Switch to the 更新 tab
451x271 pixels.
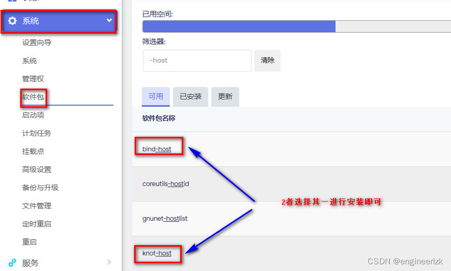(x=225, y=97)
